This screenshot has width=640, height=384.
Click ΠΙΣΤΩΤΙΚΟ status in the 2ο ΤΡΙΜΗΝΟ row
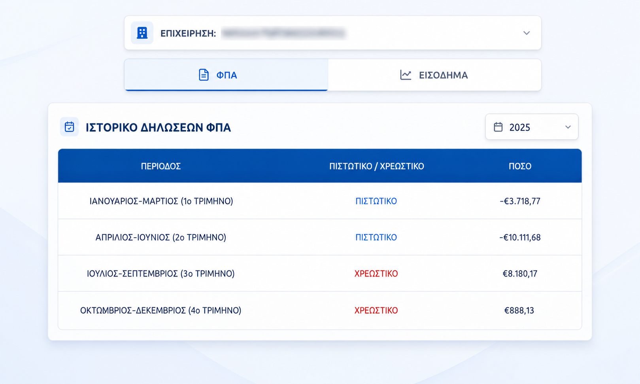coord(376,237)
